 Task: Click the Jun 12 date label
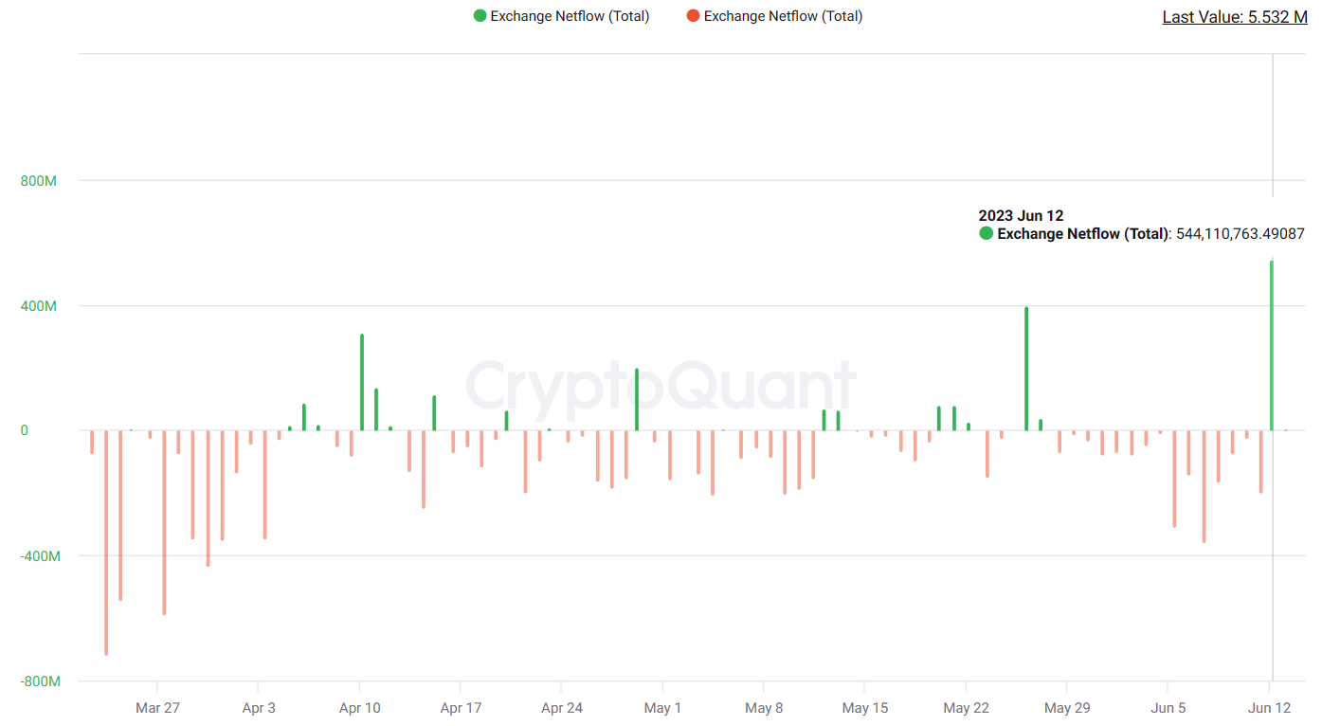1270,708
